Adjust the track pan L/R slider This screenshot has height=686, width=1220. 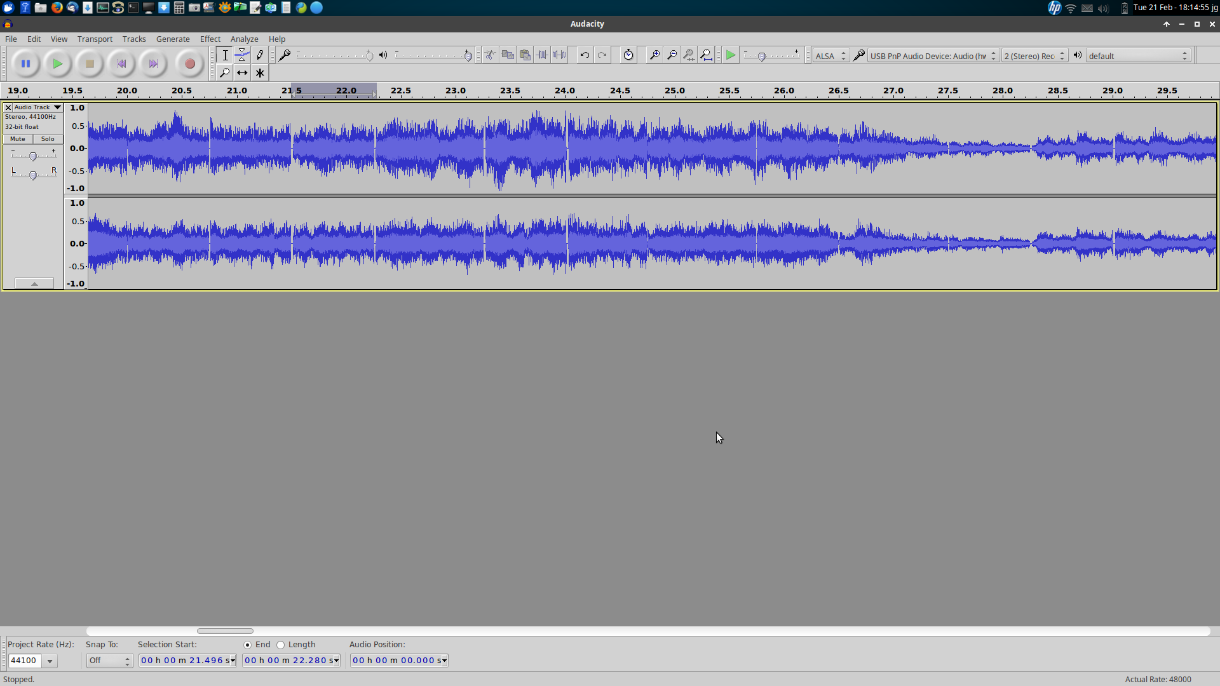coord(33,175)
